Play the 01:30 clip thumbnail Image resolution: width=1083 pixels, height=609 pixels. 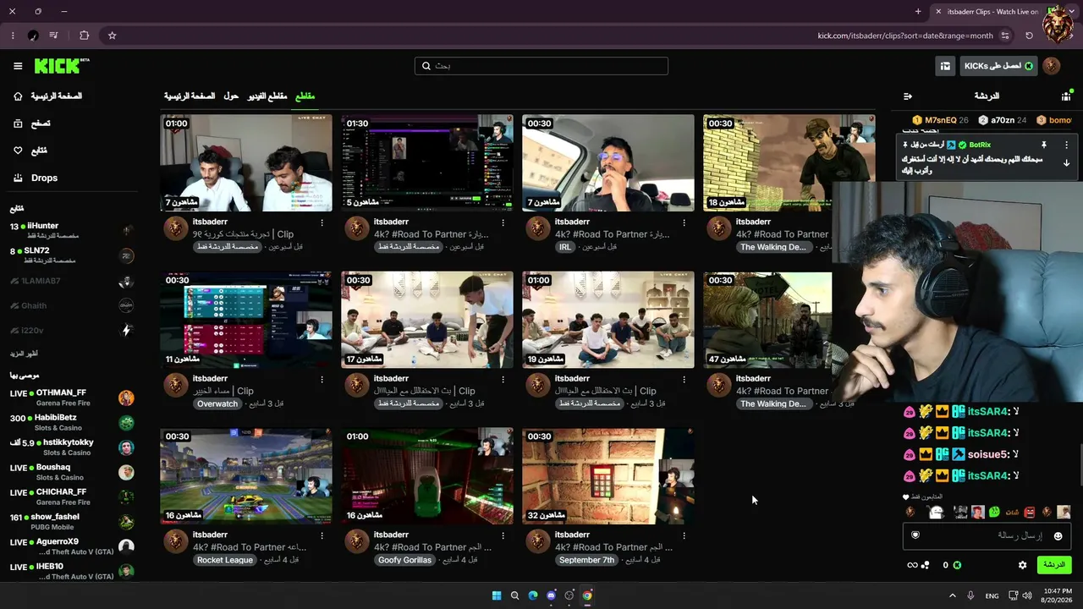click(x=427, y=163)
